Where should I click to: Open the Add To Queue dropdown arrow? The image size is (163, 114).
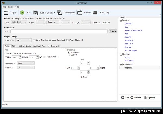54,13
